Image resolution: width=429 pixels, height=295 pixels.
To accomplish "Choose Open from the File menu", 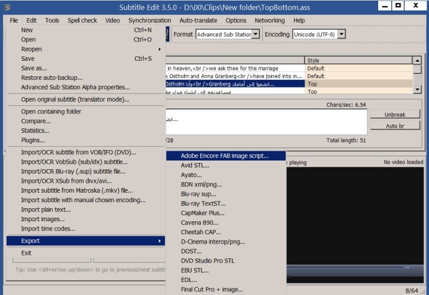I will 86,40.
